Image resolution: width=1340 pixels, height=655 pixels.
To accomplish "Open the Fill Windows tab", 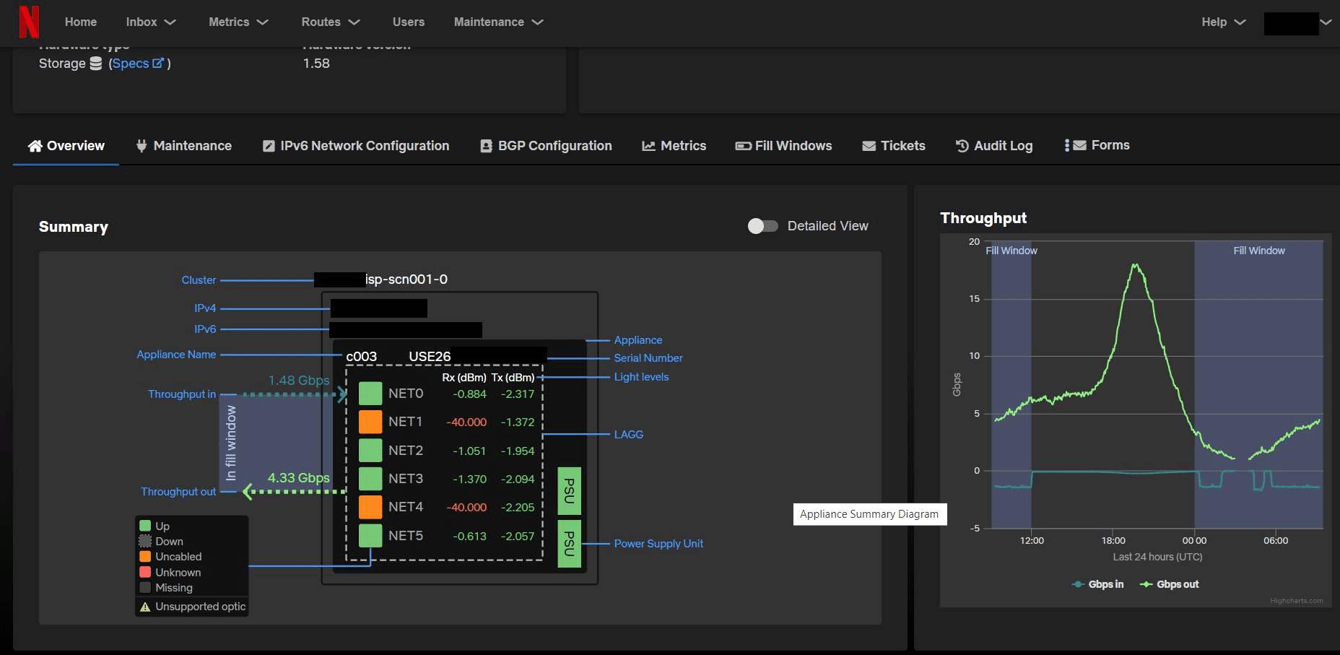I will tap(784, 146).
